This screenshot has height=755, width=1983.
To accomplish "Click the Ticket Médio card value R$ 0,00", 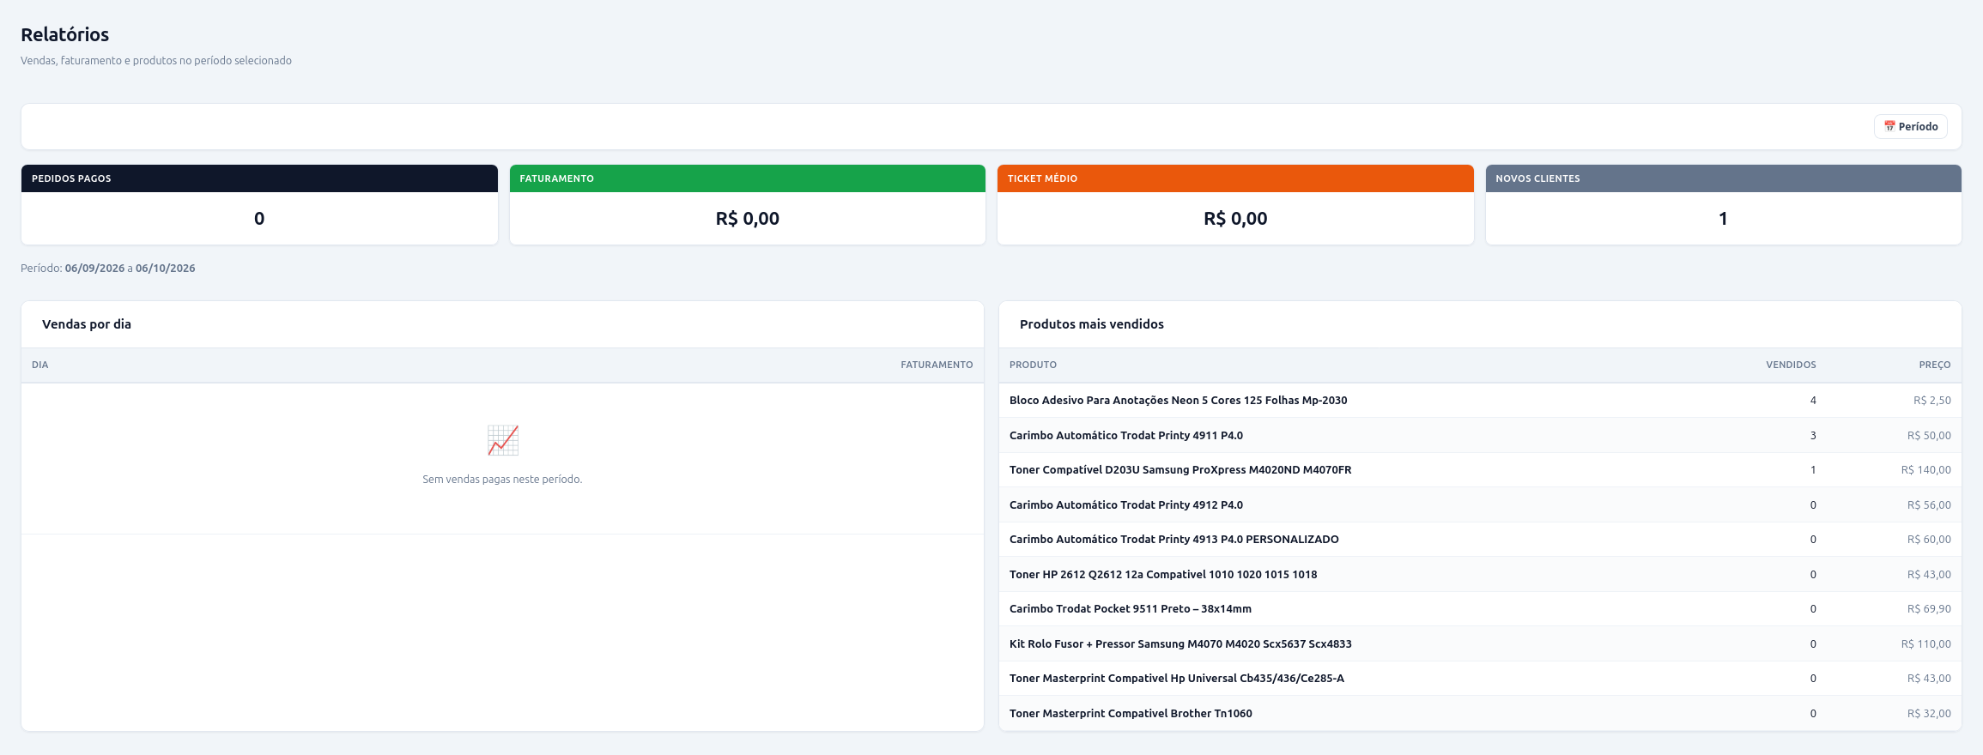I will coord(1235,219).
